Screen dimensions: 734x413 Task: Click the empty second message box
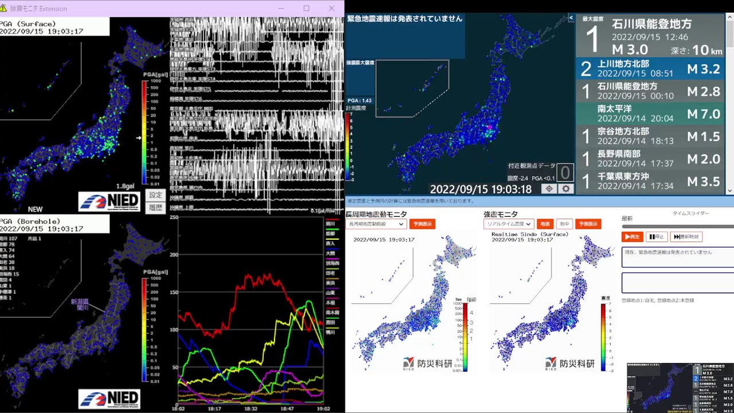(678, 283)
